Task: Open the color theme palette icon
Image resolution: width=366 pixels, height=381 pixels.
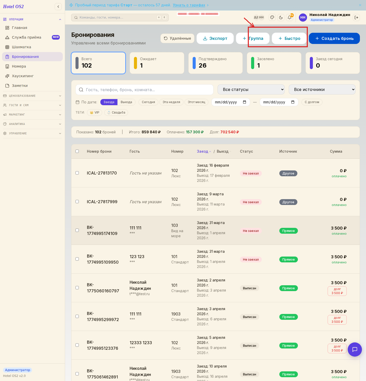Action: point(272,17)
